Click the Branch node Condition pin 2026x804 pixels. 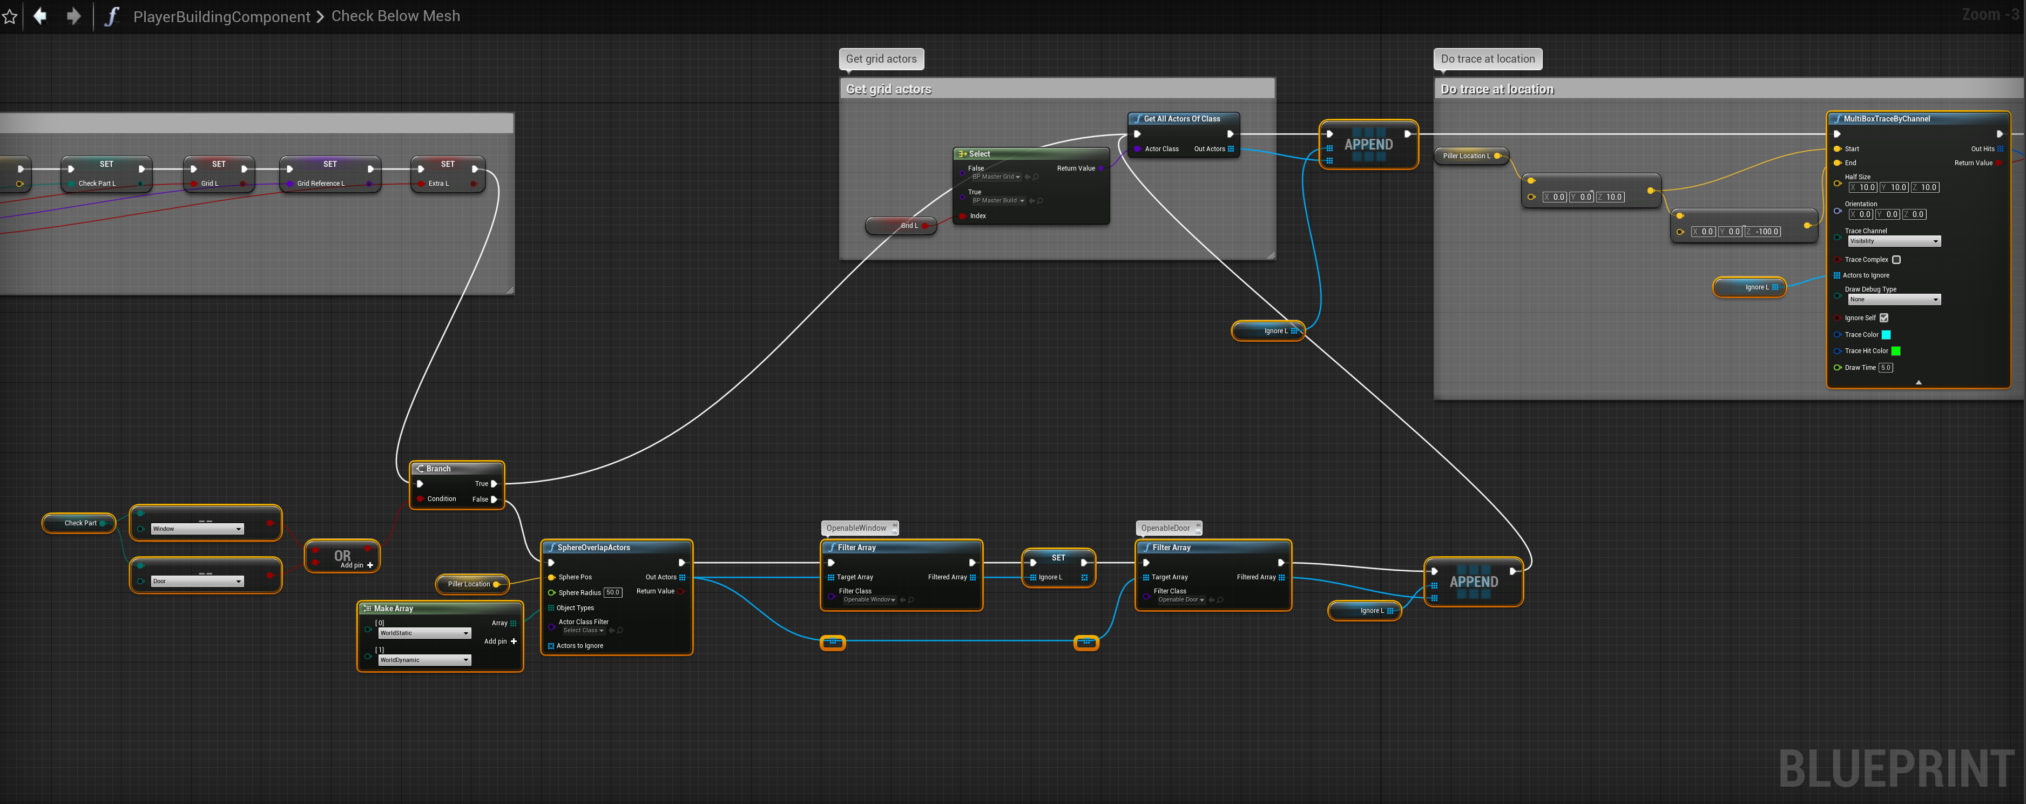point(420,499)
